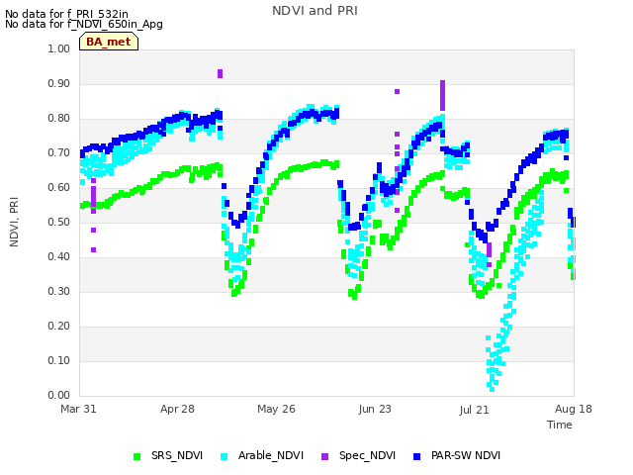Click the 'No data for f_NDVI_650in_Apg' message
The image size is (633, 475).
(x=84, y=24)
